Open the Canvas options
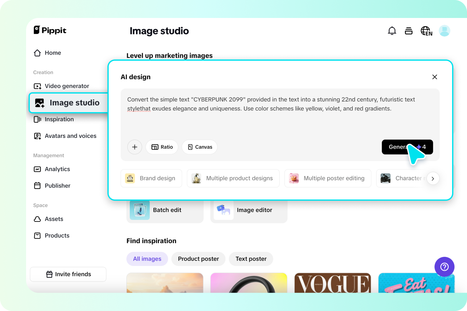Viewport: 467px width, 311px height. click(200, 147)
